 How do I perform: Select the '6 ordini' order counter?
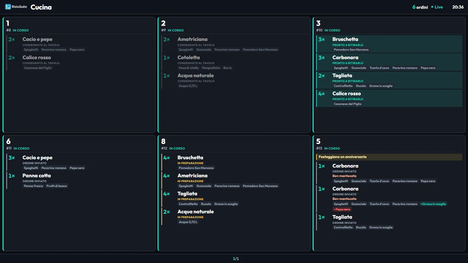(420, 7)
